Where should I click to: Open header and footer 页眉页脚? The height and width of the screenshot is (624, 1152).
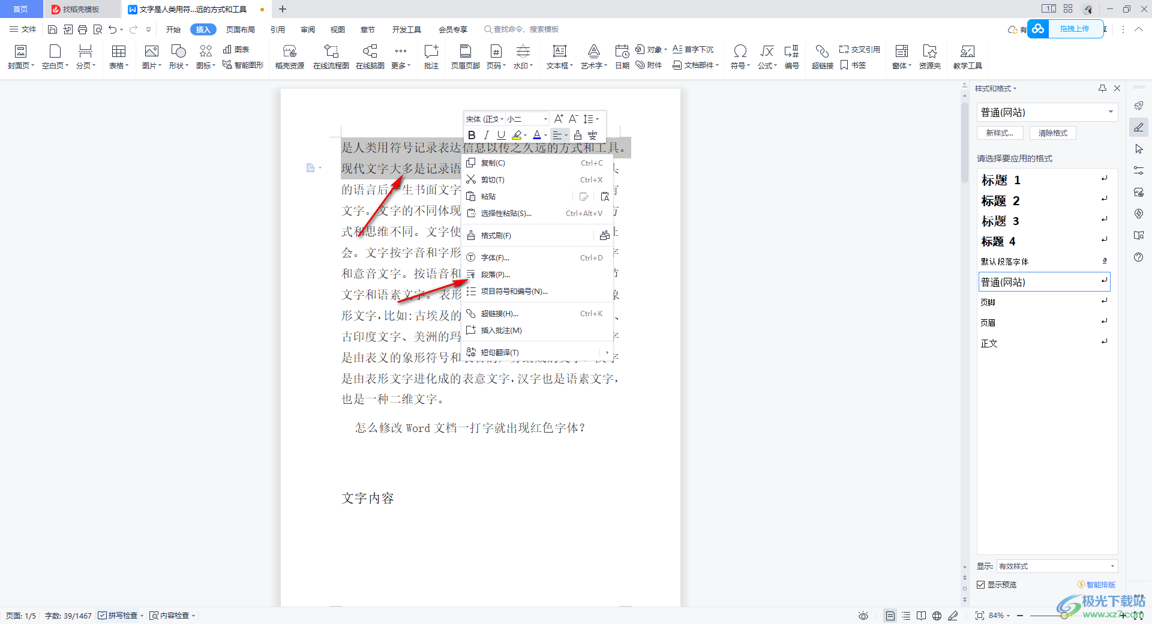(x=466, y=56)
